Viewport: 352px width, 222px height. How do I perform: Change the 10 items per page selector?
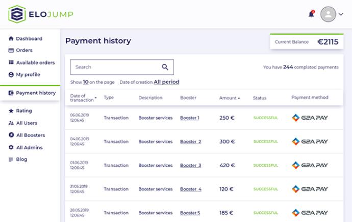[x=86, y=82]
